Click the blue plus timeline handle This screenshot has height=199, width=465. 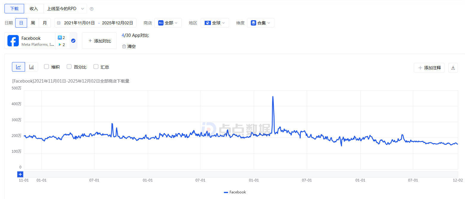(20, 174)
